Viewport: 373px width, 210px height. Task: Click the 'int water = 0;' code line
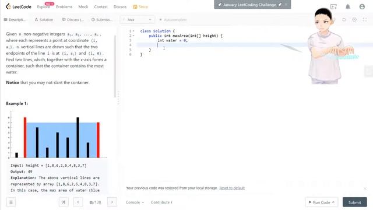point(173,40)
